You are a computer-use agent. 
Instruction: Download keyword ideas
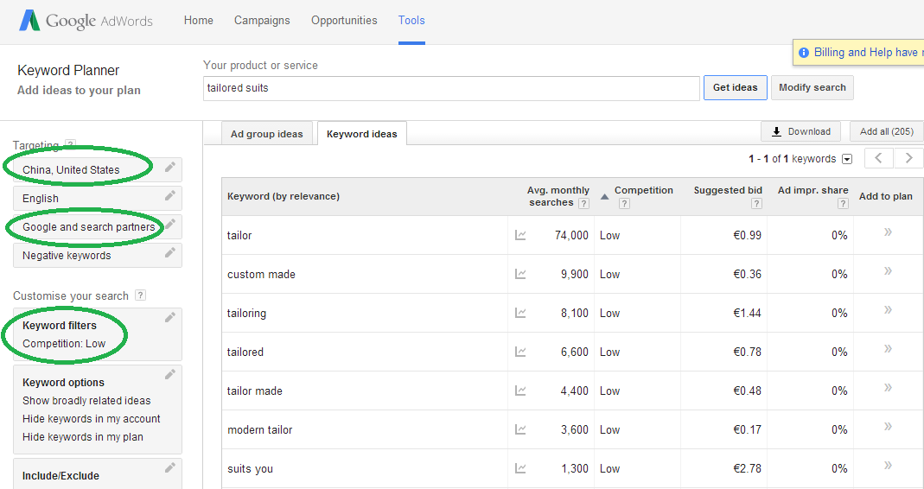tap(801, 131)
